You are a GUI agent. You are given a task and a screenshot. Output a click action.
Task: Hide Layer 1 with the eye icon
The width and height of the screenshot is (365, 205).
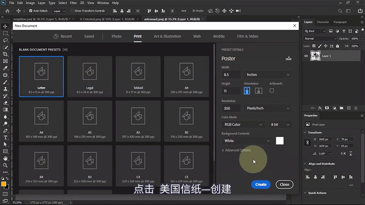pos(306,56)
